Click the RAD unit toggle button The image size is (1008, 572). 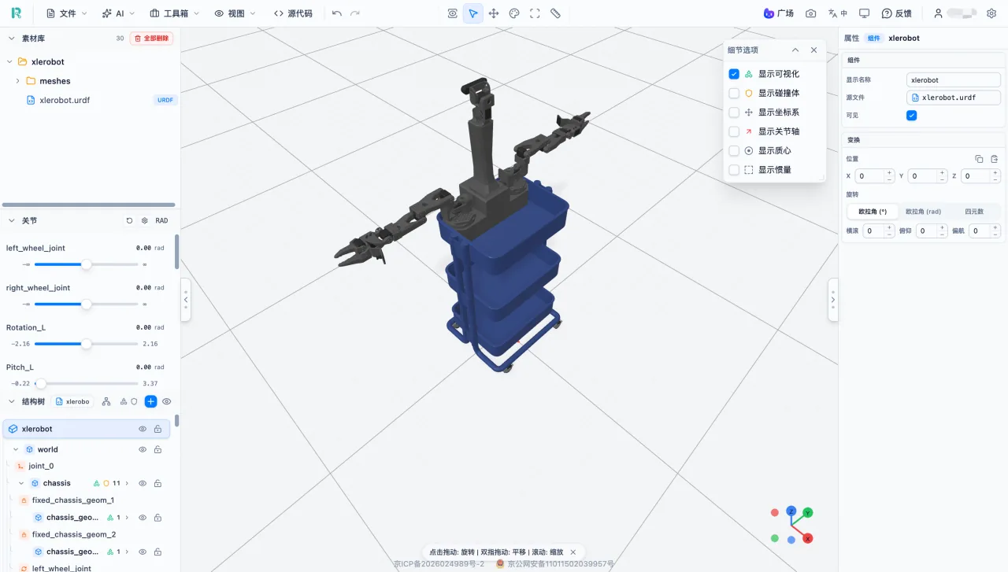click(161, 221)
